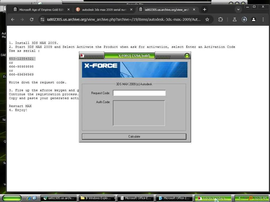Click the Calculate button in X-FORCE
Screen dimensions: 270x202
point(134,137)
